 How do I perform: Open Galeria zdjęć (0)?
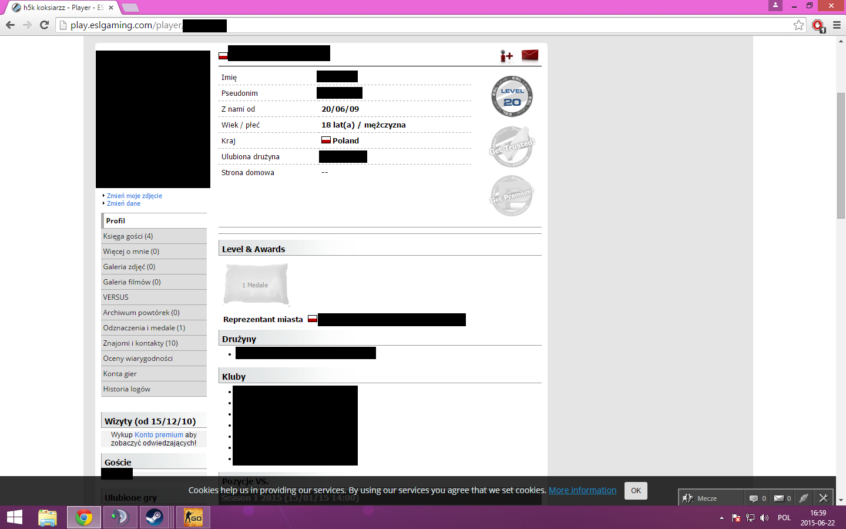click(154, 267)
